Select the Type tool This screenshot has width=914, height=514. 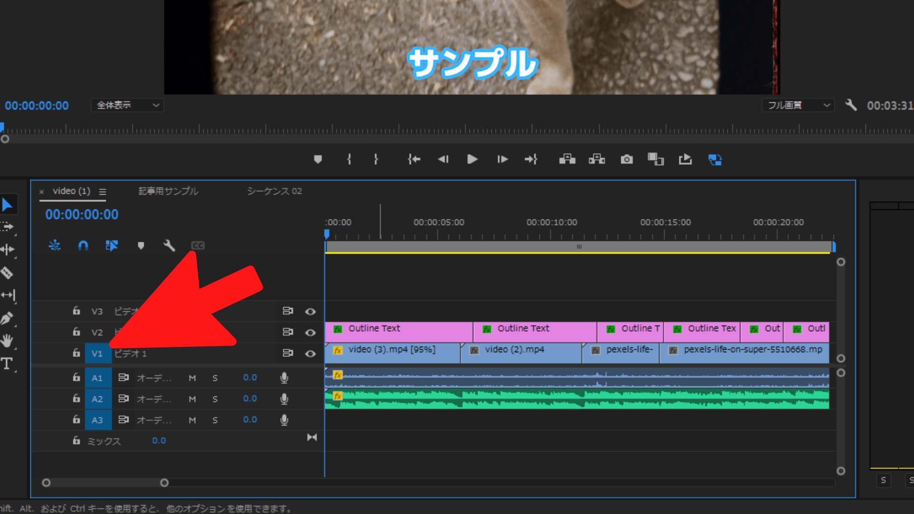[x=7, y=364]
